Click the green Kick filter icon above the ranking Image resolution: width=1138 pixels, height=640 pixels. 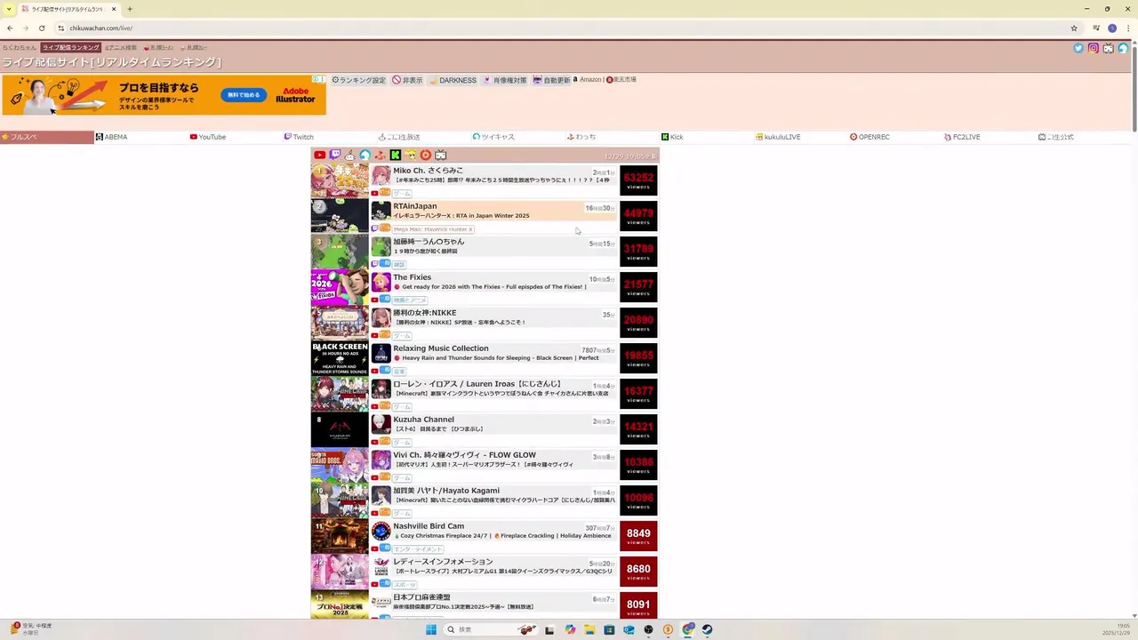pos(395,155)
